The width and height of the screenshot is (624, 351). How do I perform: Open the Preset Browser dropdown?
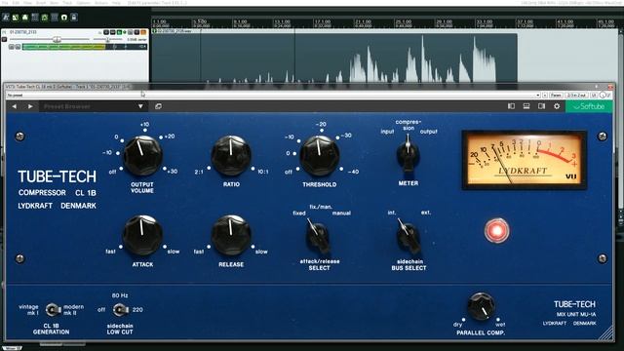click(94, 106)
